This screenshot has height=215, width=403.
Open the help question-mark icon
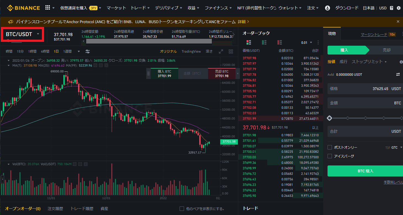coord(391,8)
